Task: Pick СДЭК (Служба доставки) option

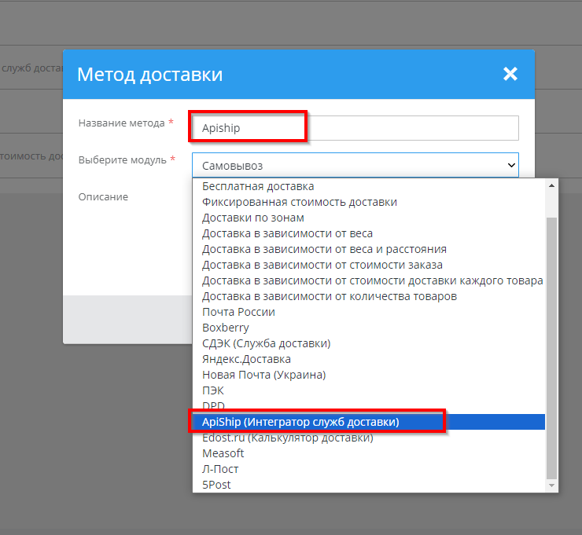Action: pos(266,343)
